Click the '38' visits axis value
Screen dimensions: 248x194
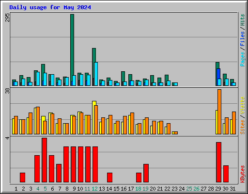7,91
